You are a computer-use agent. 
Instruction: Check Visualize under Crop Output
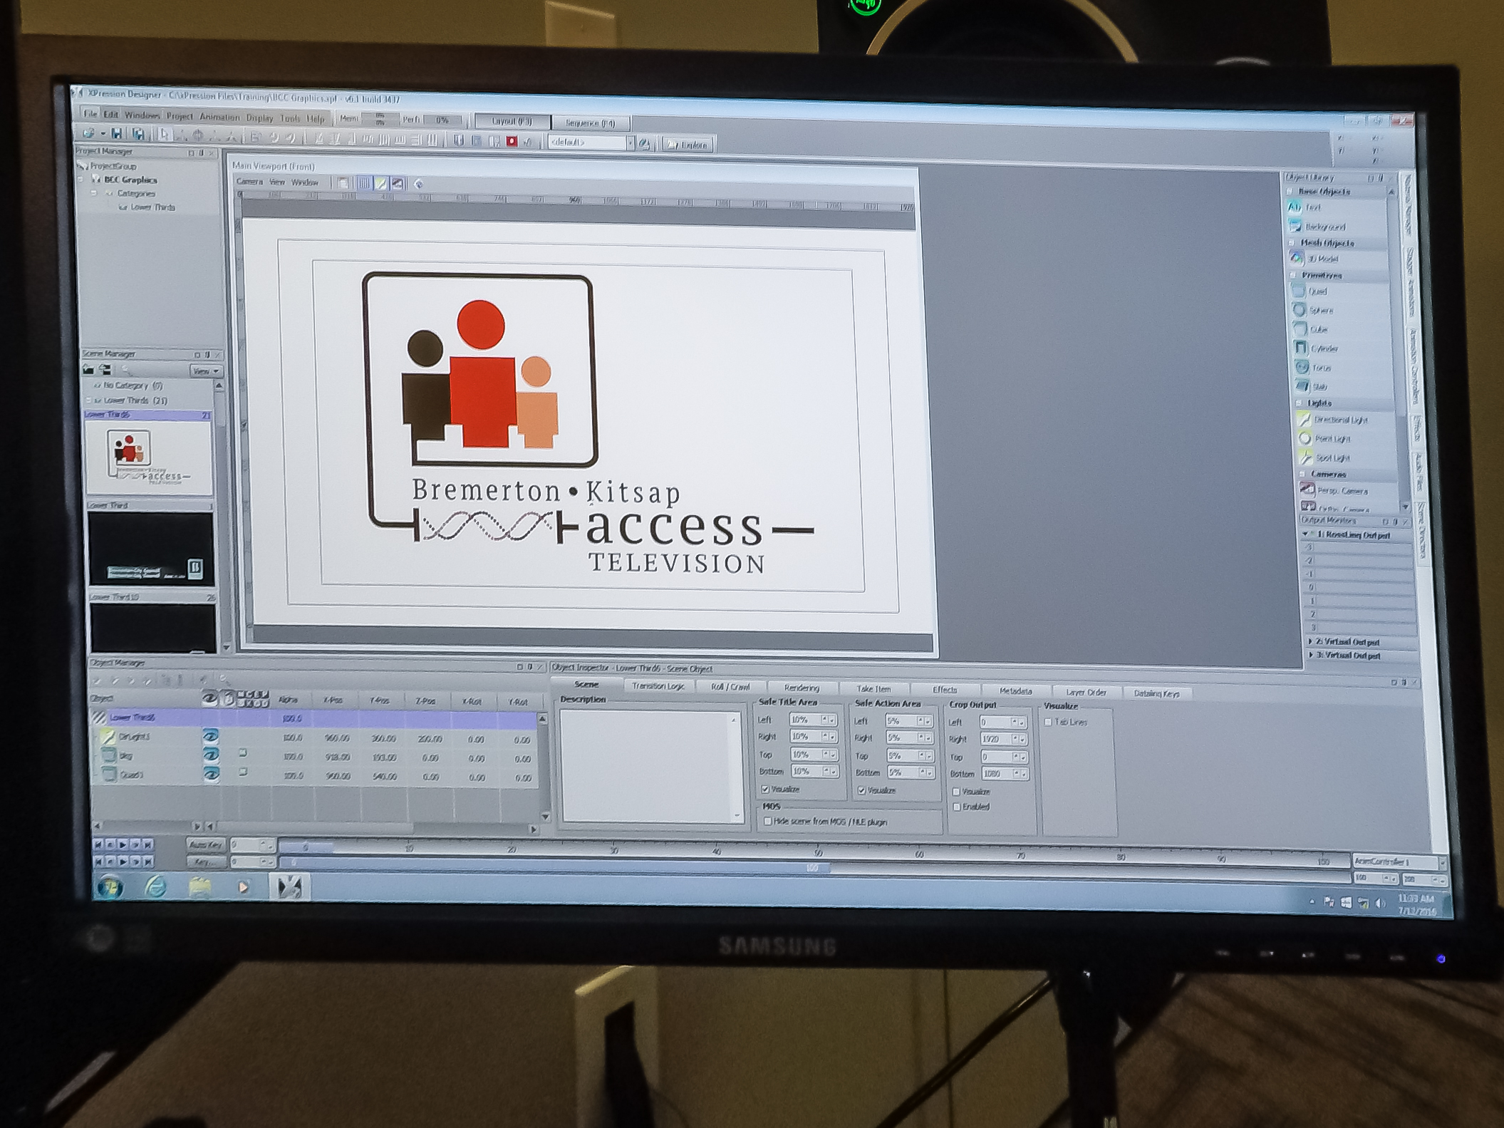click(957, 792)
